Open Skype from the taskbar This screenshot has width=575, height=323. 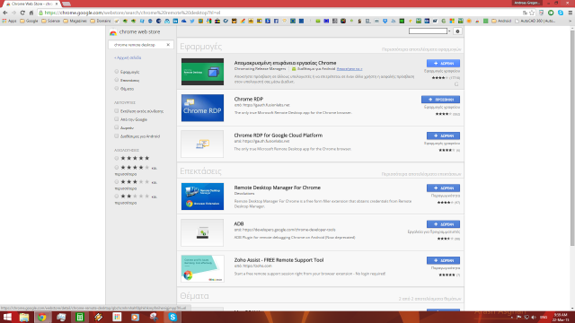tap(172, 317)
